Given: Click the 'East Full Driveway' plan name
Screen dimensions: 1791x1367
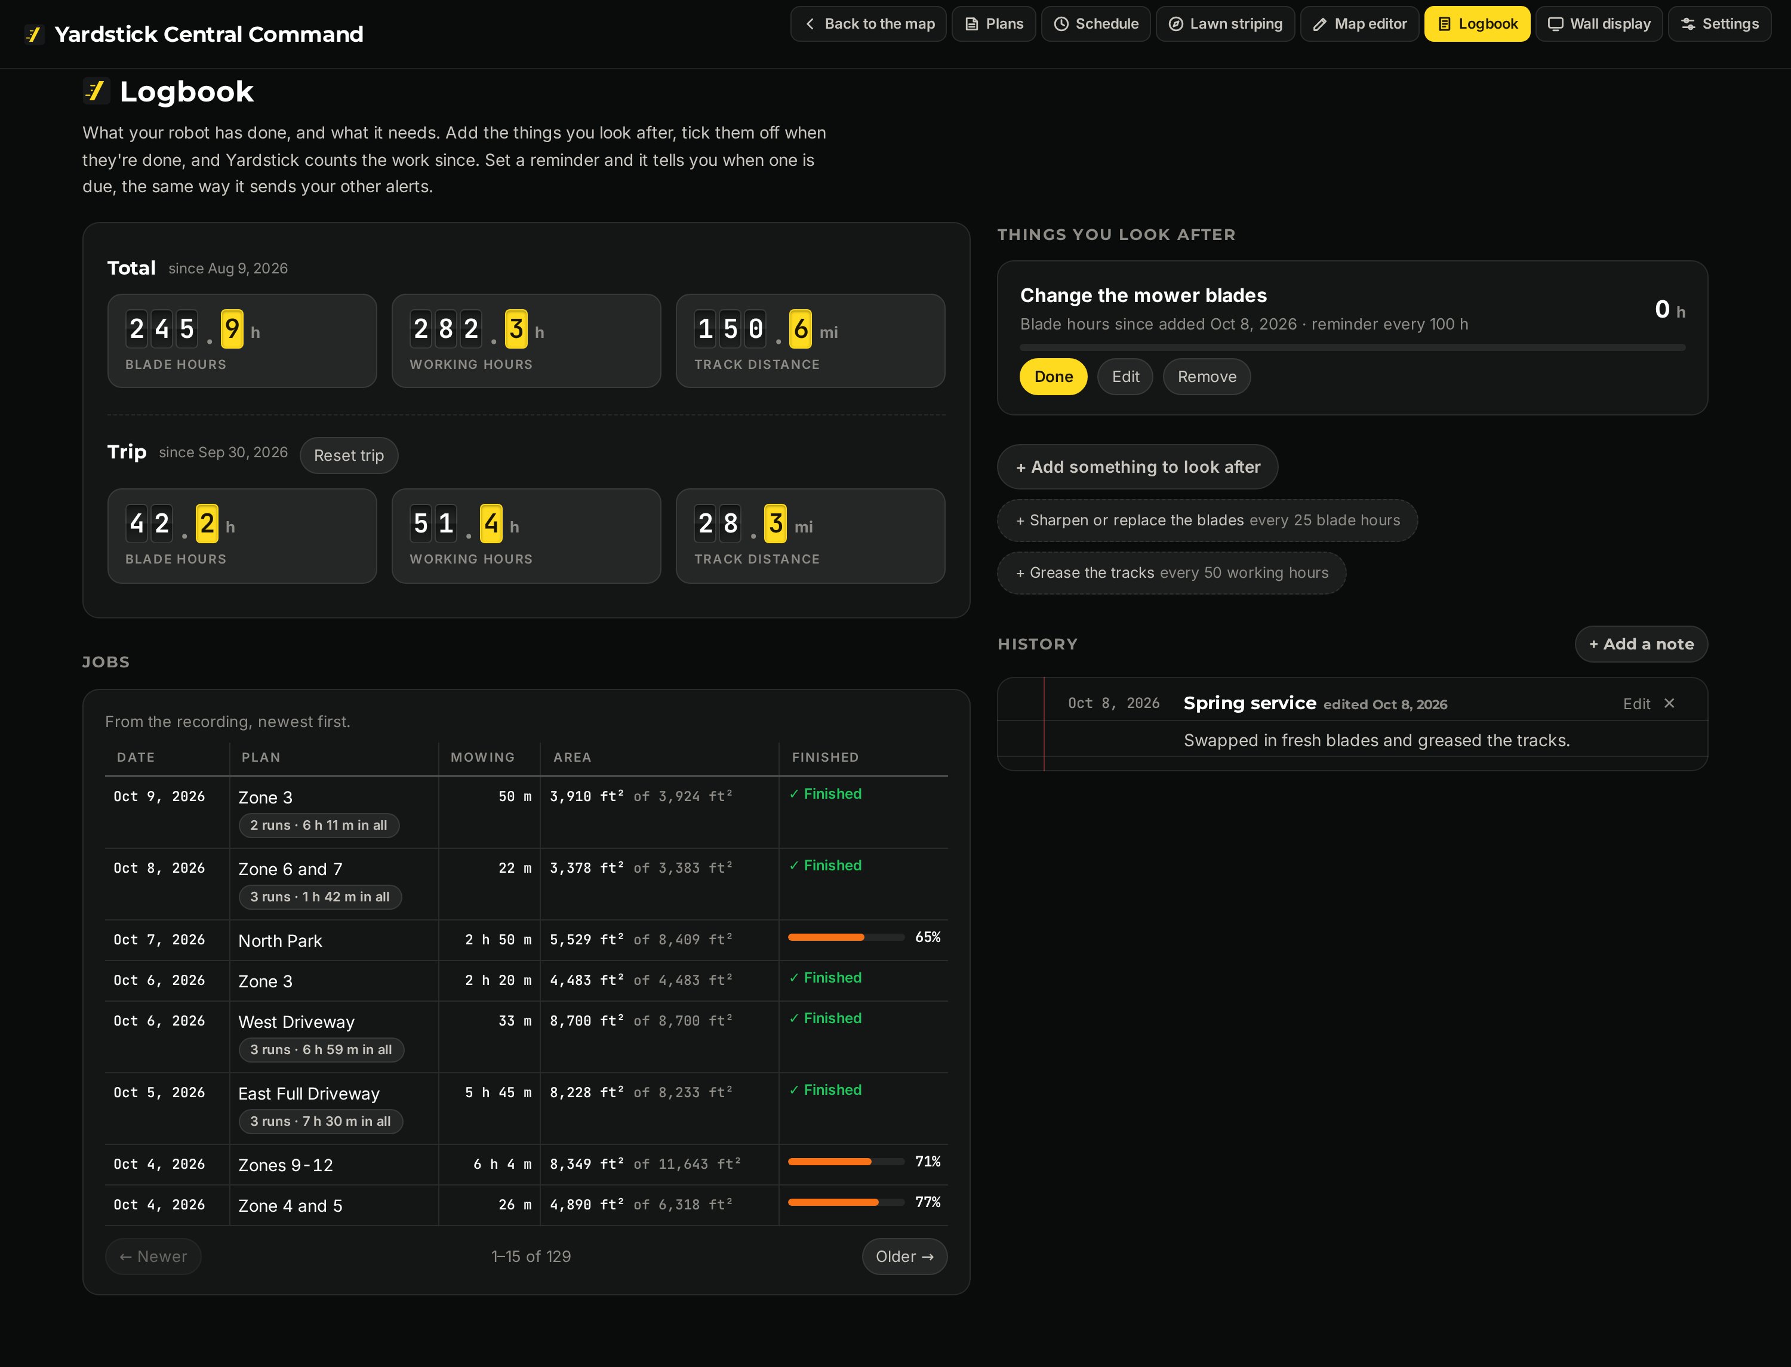Looking at the screenshot, I should (x=309, y=1094).
